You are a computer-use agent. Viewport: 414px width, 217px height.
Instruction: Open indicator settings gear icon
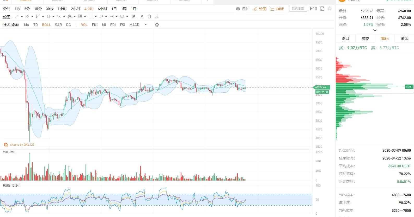[x=157, y=25]
